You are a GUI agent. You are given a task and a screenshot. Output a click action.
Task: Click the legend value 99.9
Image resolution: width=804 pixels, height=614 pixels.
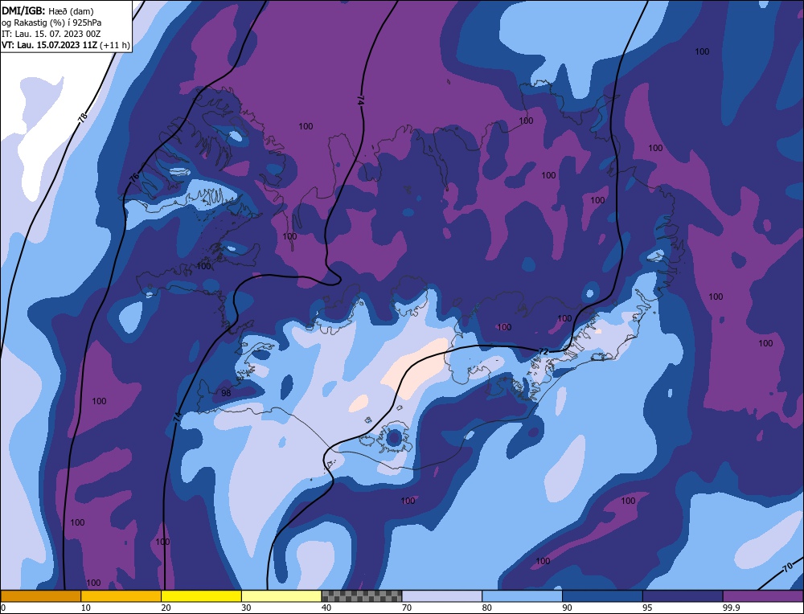[x=730, y=608]
